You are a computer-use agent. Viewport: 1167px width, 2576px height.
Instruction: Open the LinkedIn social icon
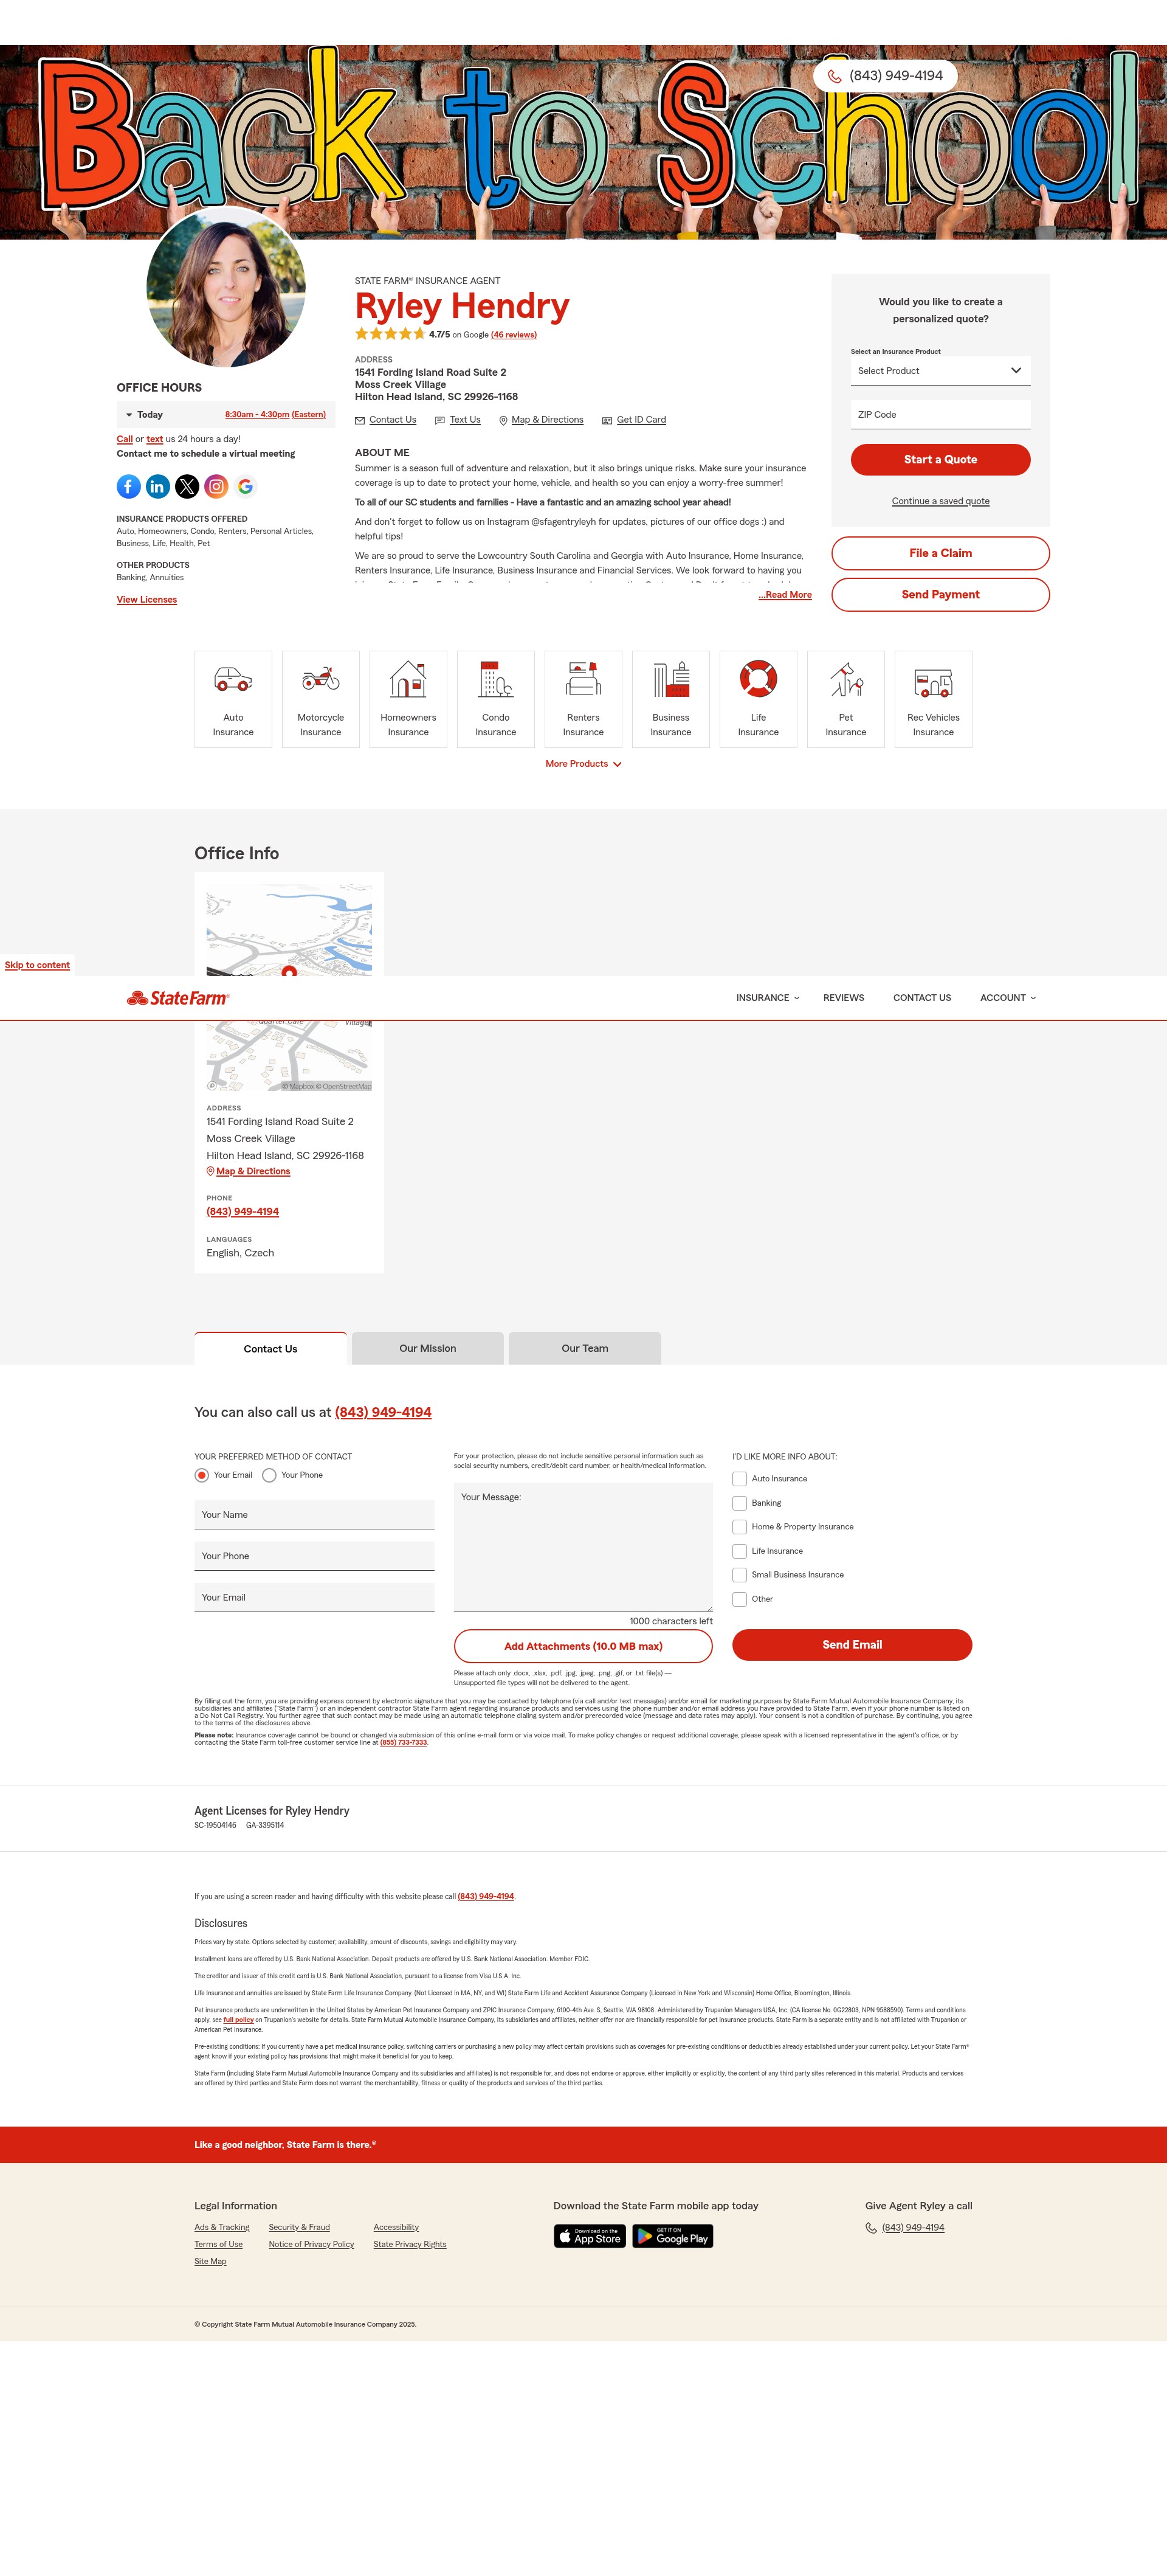point(158,486)
